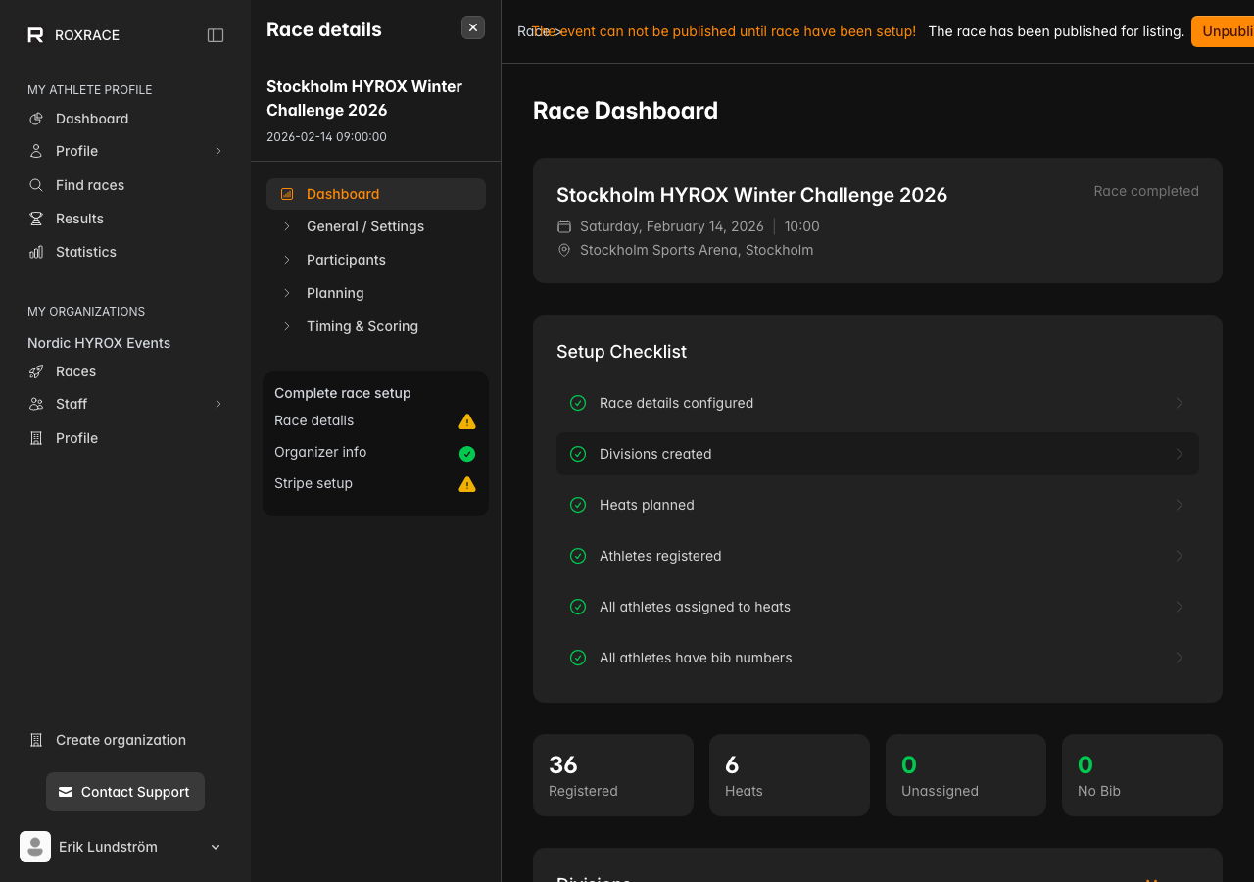This screenshot has height=882, width=1254.
Task: Open Results in the sidebar
Action: [x=125, y=219]
